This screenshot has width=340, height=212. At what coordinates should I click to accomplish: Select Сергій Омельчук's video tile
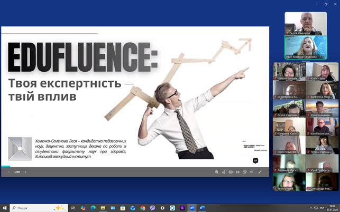pos(306,23)
